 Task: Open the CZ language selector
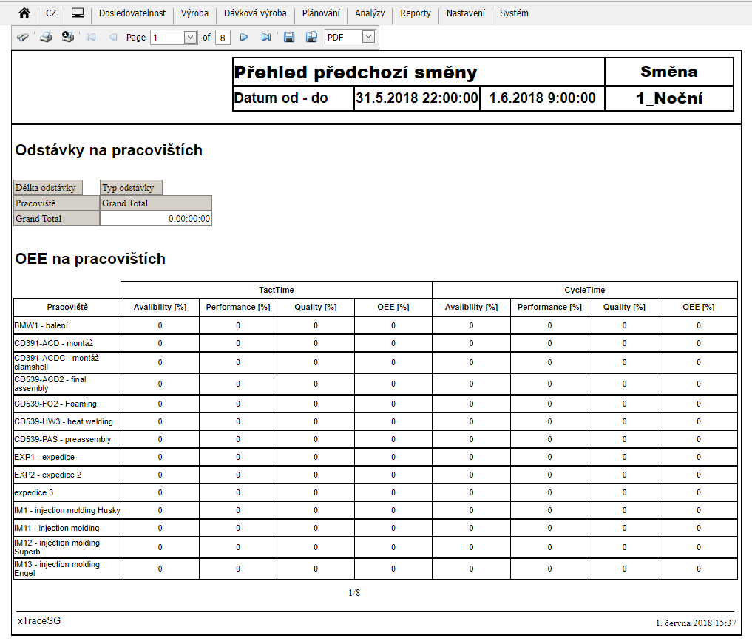(51, 13)
